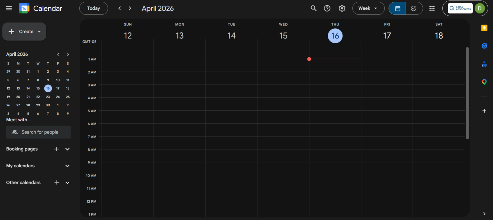Click the Today button
493x220 pixels.
click(94, 8)
